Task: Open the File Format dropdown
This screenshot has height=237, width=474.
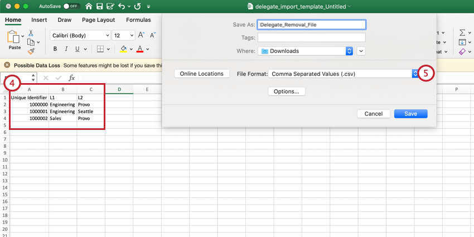Action: [x=415, y=74]
